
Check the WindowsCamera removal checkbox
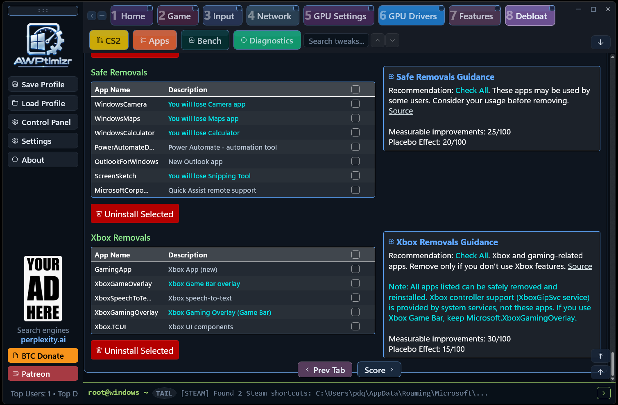pos(355,104)
